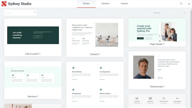
Task: Click the Brand Identity heading
Action: point(77,72)
